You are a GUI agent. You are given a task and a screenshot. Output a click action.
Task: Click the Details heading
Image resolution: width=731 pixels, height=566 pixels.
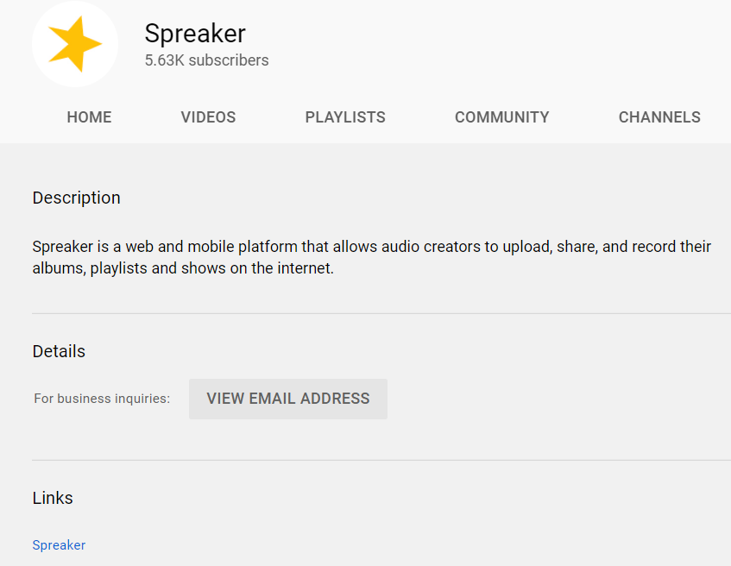(59, 351)
